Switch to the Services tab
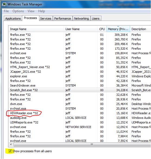This screenshot has width=151, height=159. [x=46, y=18]
